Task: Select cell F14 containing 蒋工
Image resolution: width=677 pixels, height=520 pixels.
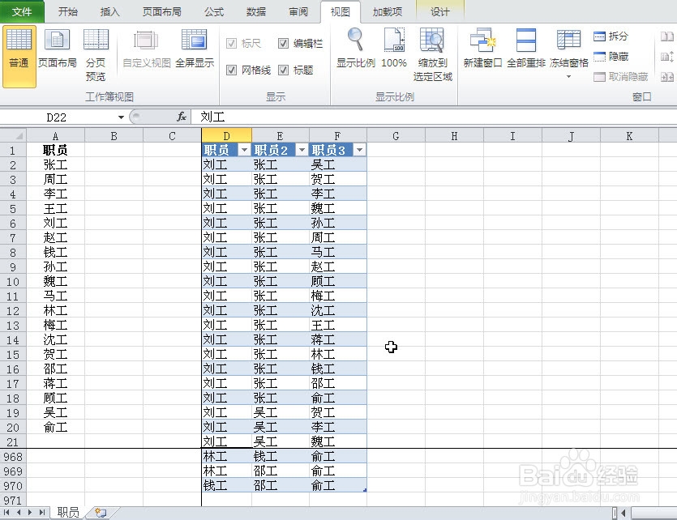Action: click(338, 339)
